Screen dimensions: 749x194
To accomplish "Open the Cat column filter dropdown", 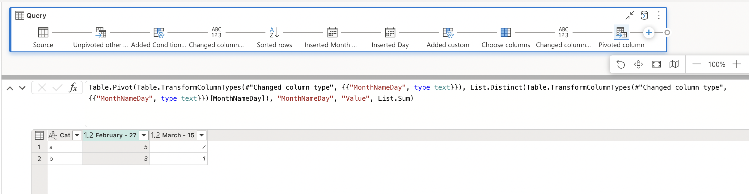I will (x=77, y=135).
